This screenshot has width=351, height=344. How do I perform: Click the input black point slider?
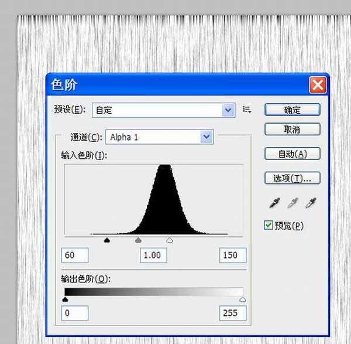tap(107, 240)
